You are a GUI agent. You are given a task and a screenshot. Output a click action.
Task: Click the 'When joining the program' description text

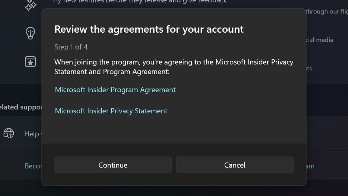coord(174,67)
